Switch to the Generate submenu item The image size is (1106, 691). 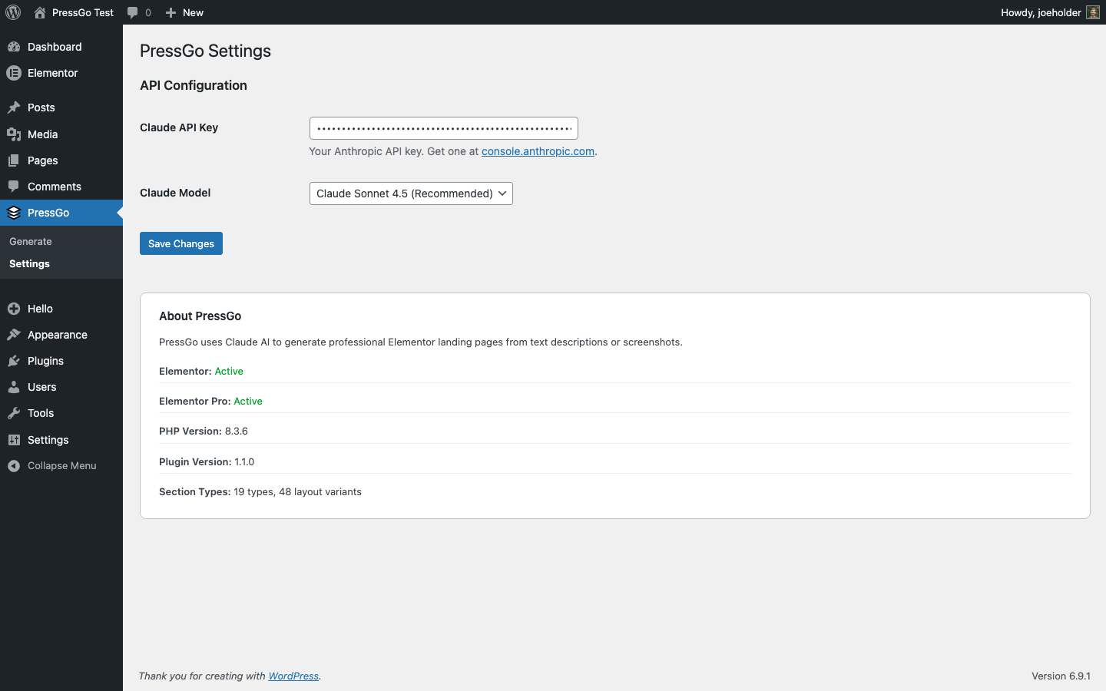[30, 241]
